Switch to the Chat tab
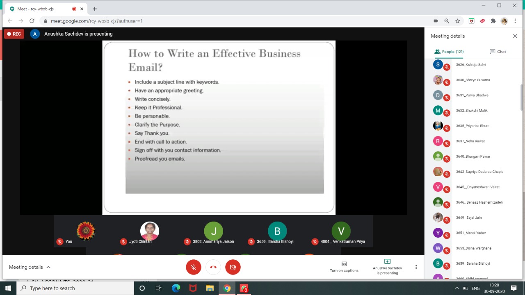 [x=498, y=51]
